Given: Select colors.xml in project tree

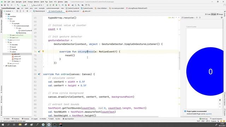Looking at the screenshot, I should [x=16, y=56].
